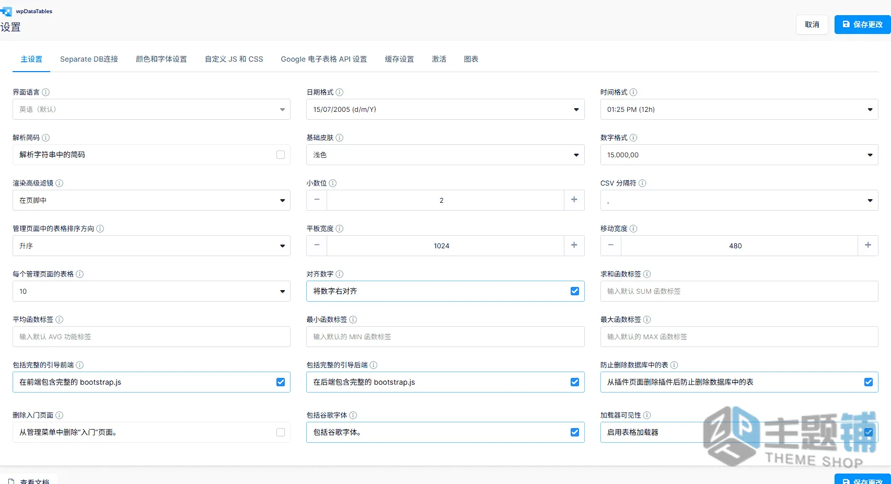Enable 解析字符串中的简码 checkbox
Image resolution: width=891 pixels, height=484 pixels.
point(281,155)
